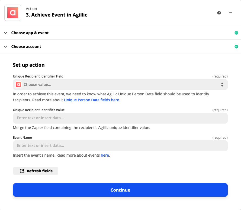
Task: Click the up-down arrows in Choose value dropdown
Action: click(222, 85)
